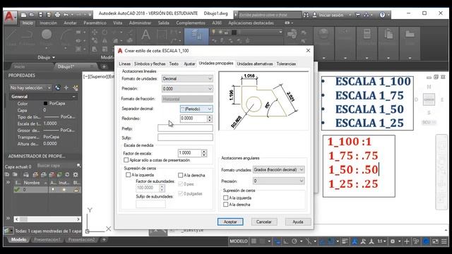Increase Redondeo value with the up arrow

(210, 116)
